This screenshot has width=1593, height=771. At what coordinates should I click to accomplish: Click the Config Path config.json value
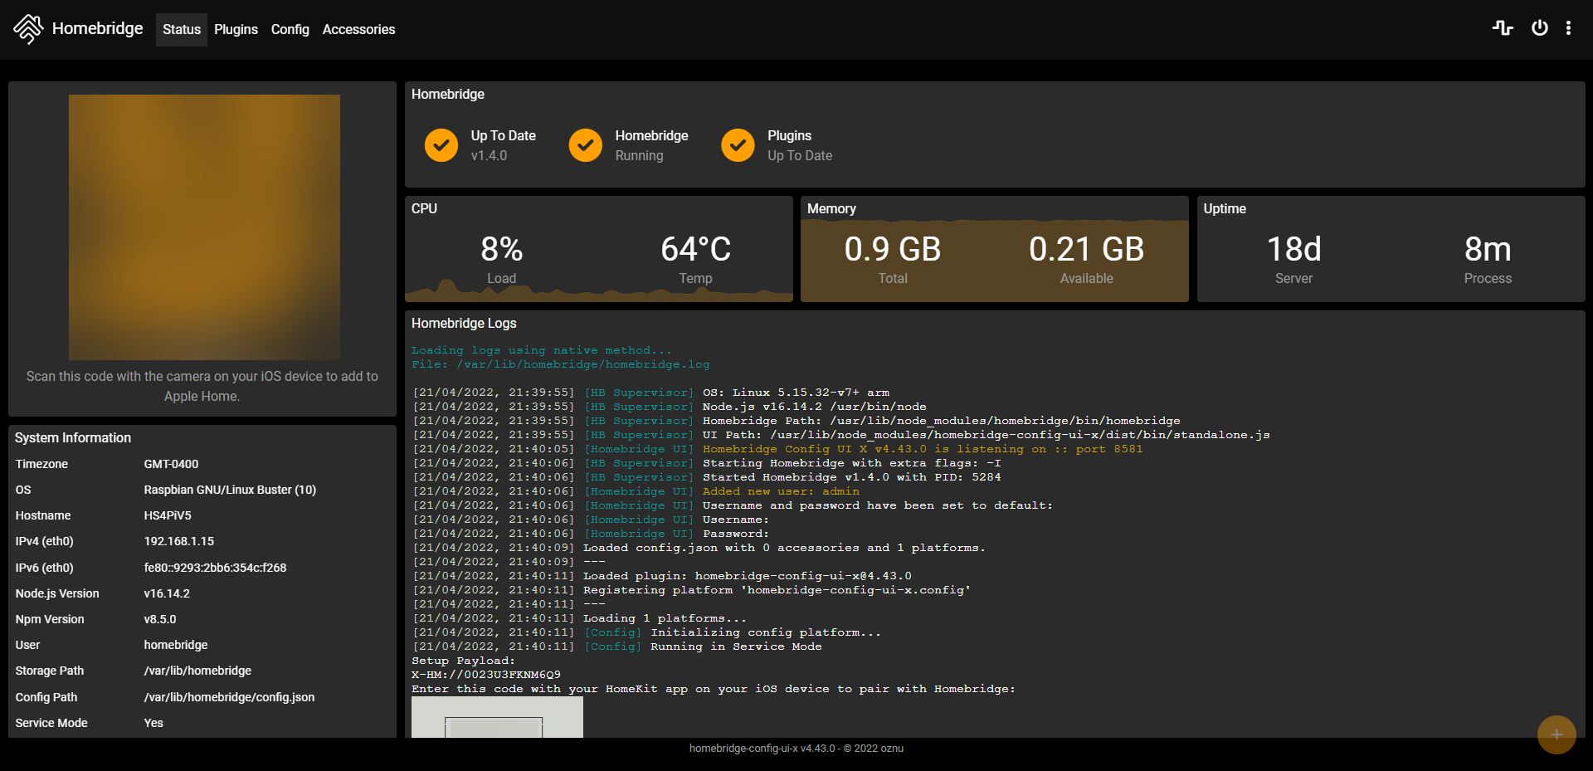(x=229, y=697)
